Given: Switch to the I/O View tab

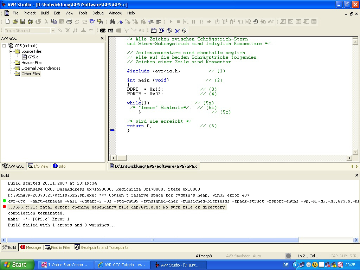Looking at the screenshot, I should 38,166.
